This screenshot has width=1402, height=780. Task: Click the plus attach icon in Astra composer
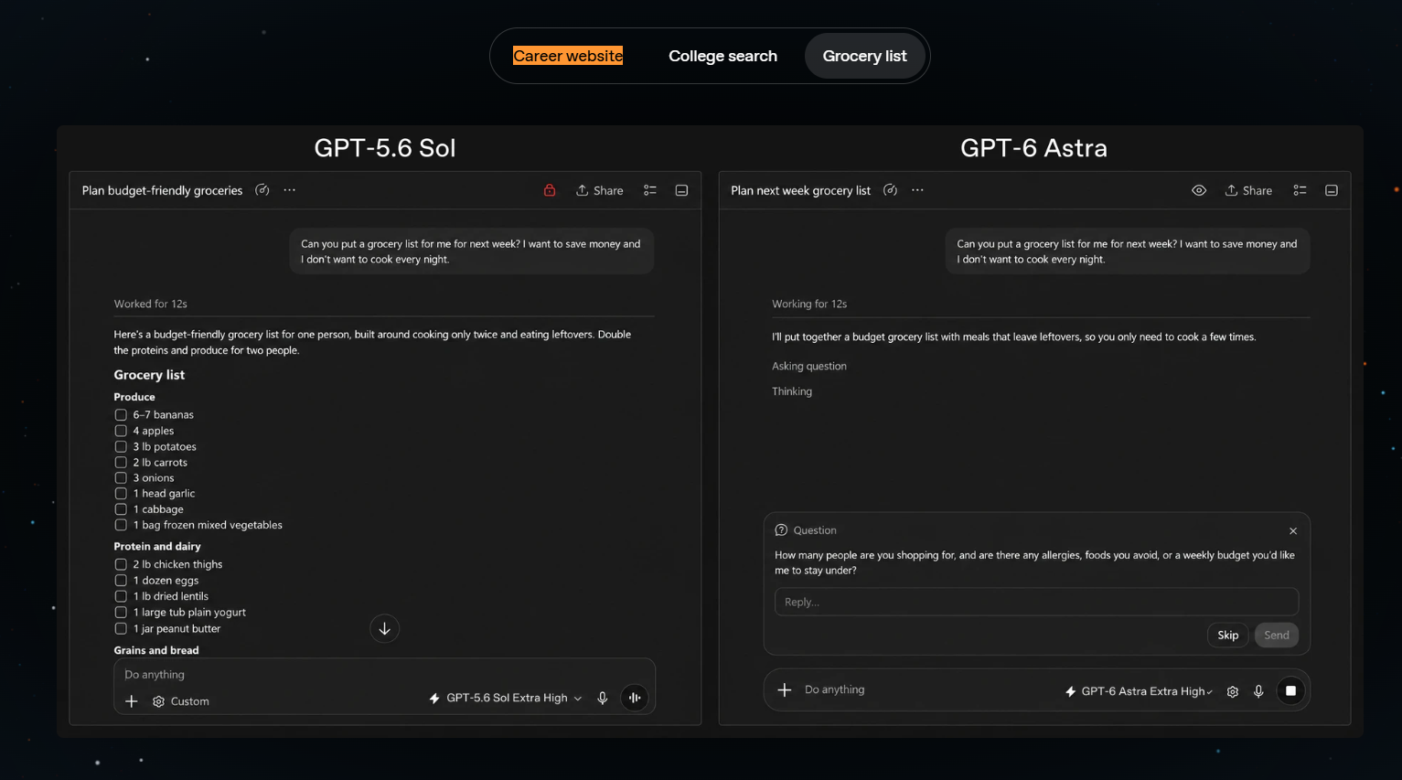point(785,690)
